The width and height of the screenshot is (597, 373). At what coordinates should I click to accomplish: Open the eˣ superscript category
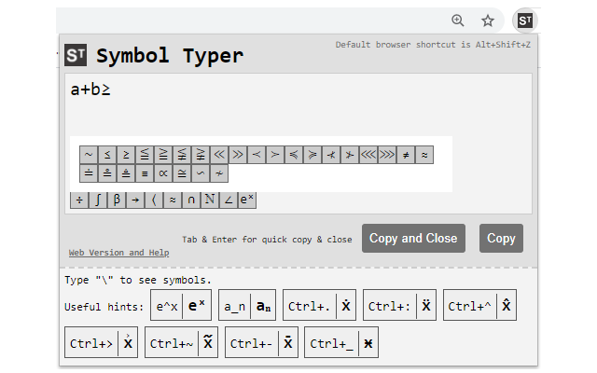247,200
